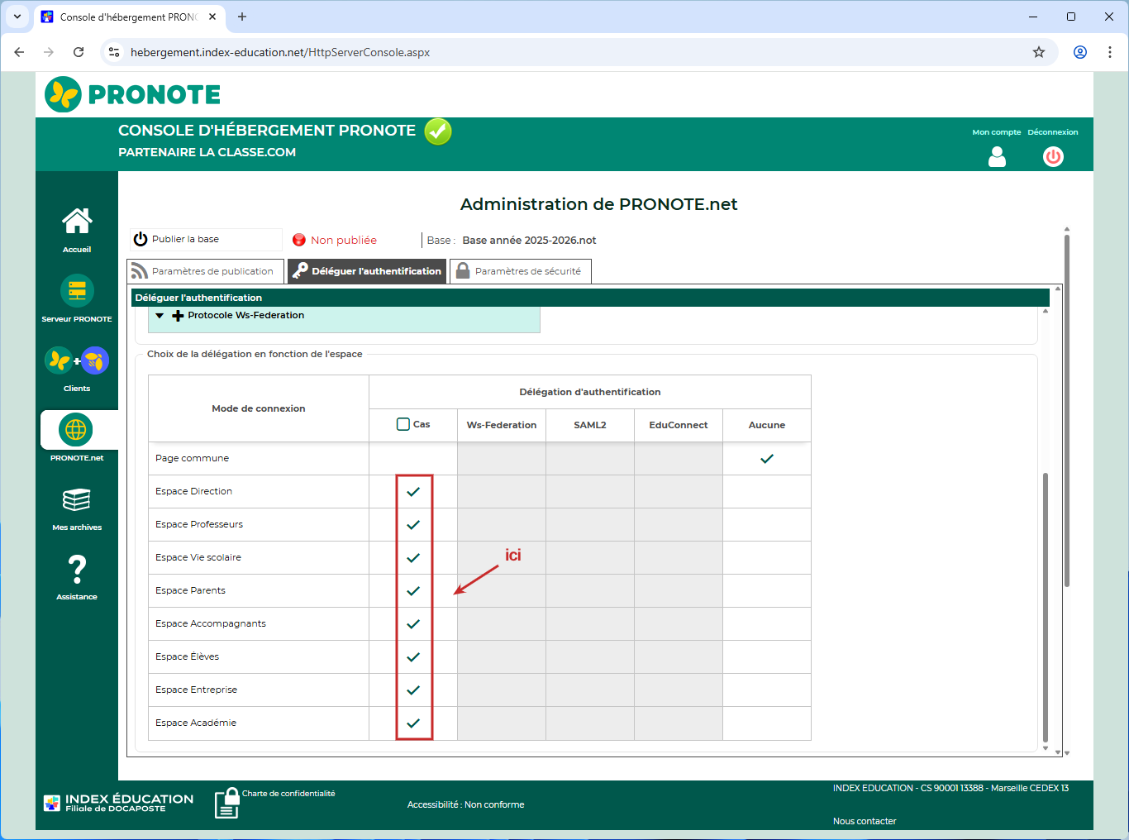Switch to Paramètres de publication tab

tap(205, 271)
